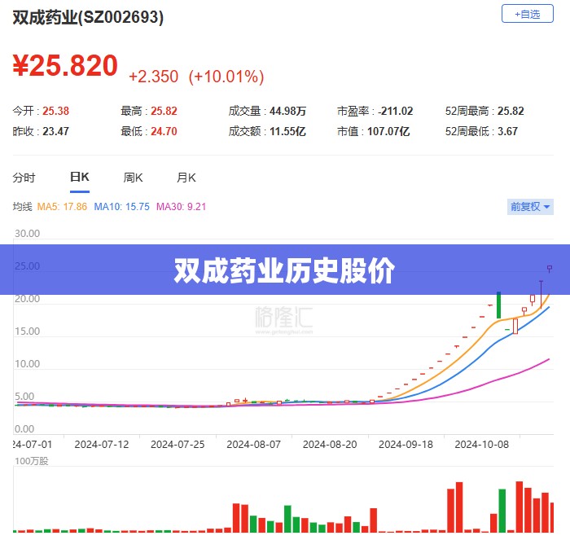Click 成交量 value 44.98万

click(x=287, y=111)
